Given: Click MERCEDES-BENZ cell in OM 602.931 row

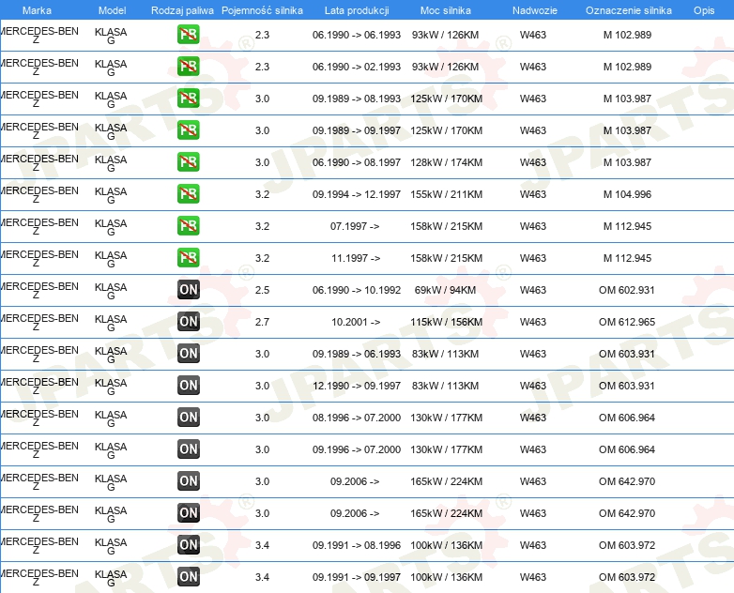Looking at the screenshot, I should [x=39, y=290].
